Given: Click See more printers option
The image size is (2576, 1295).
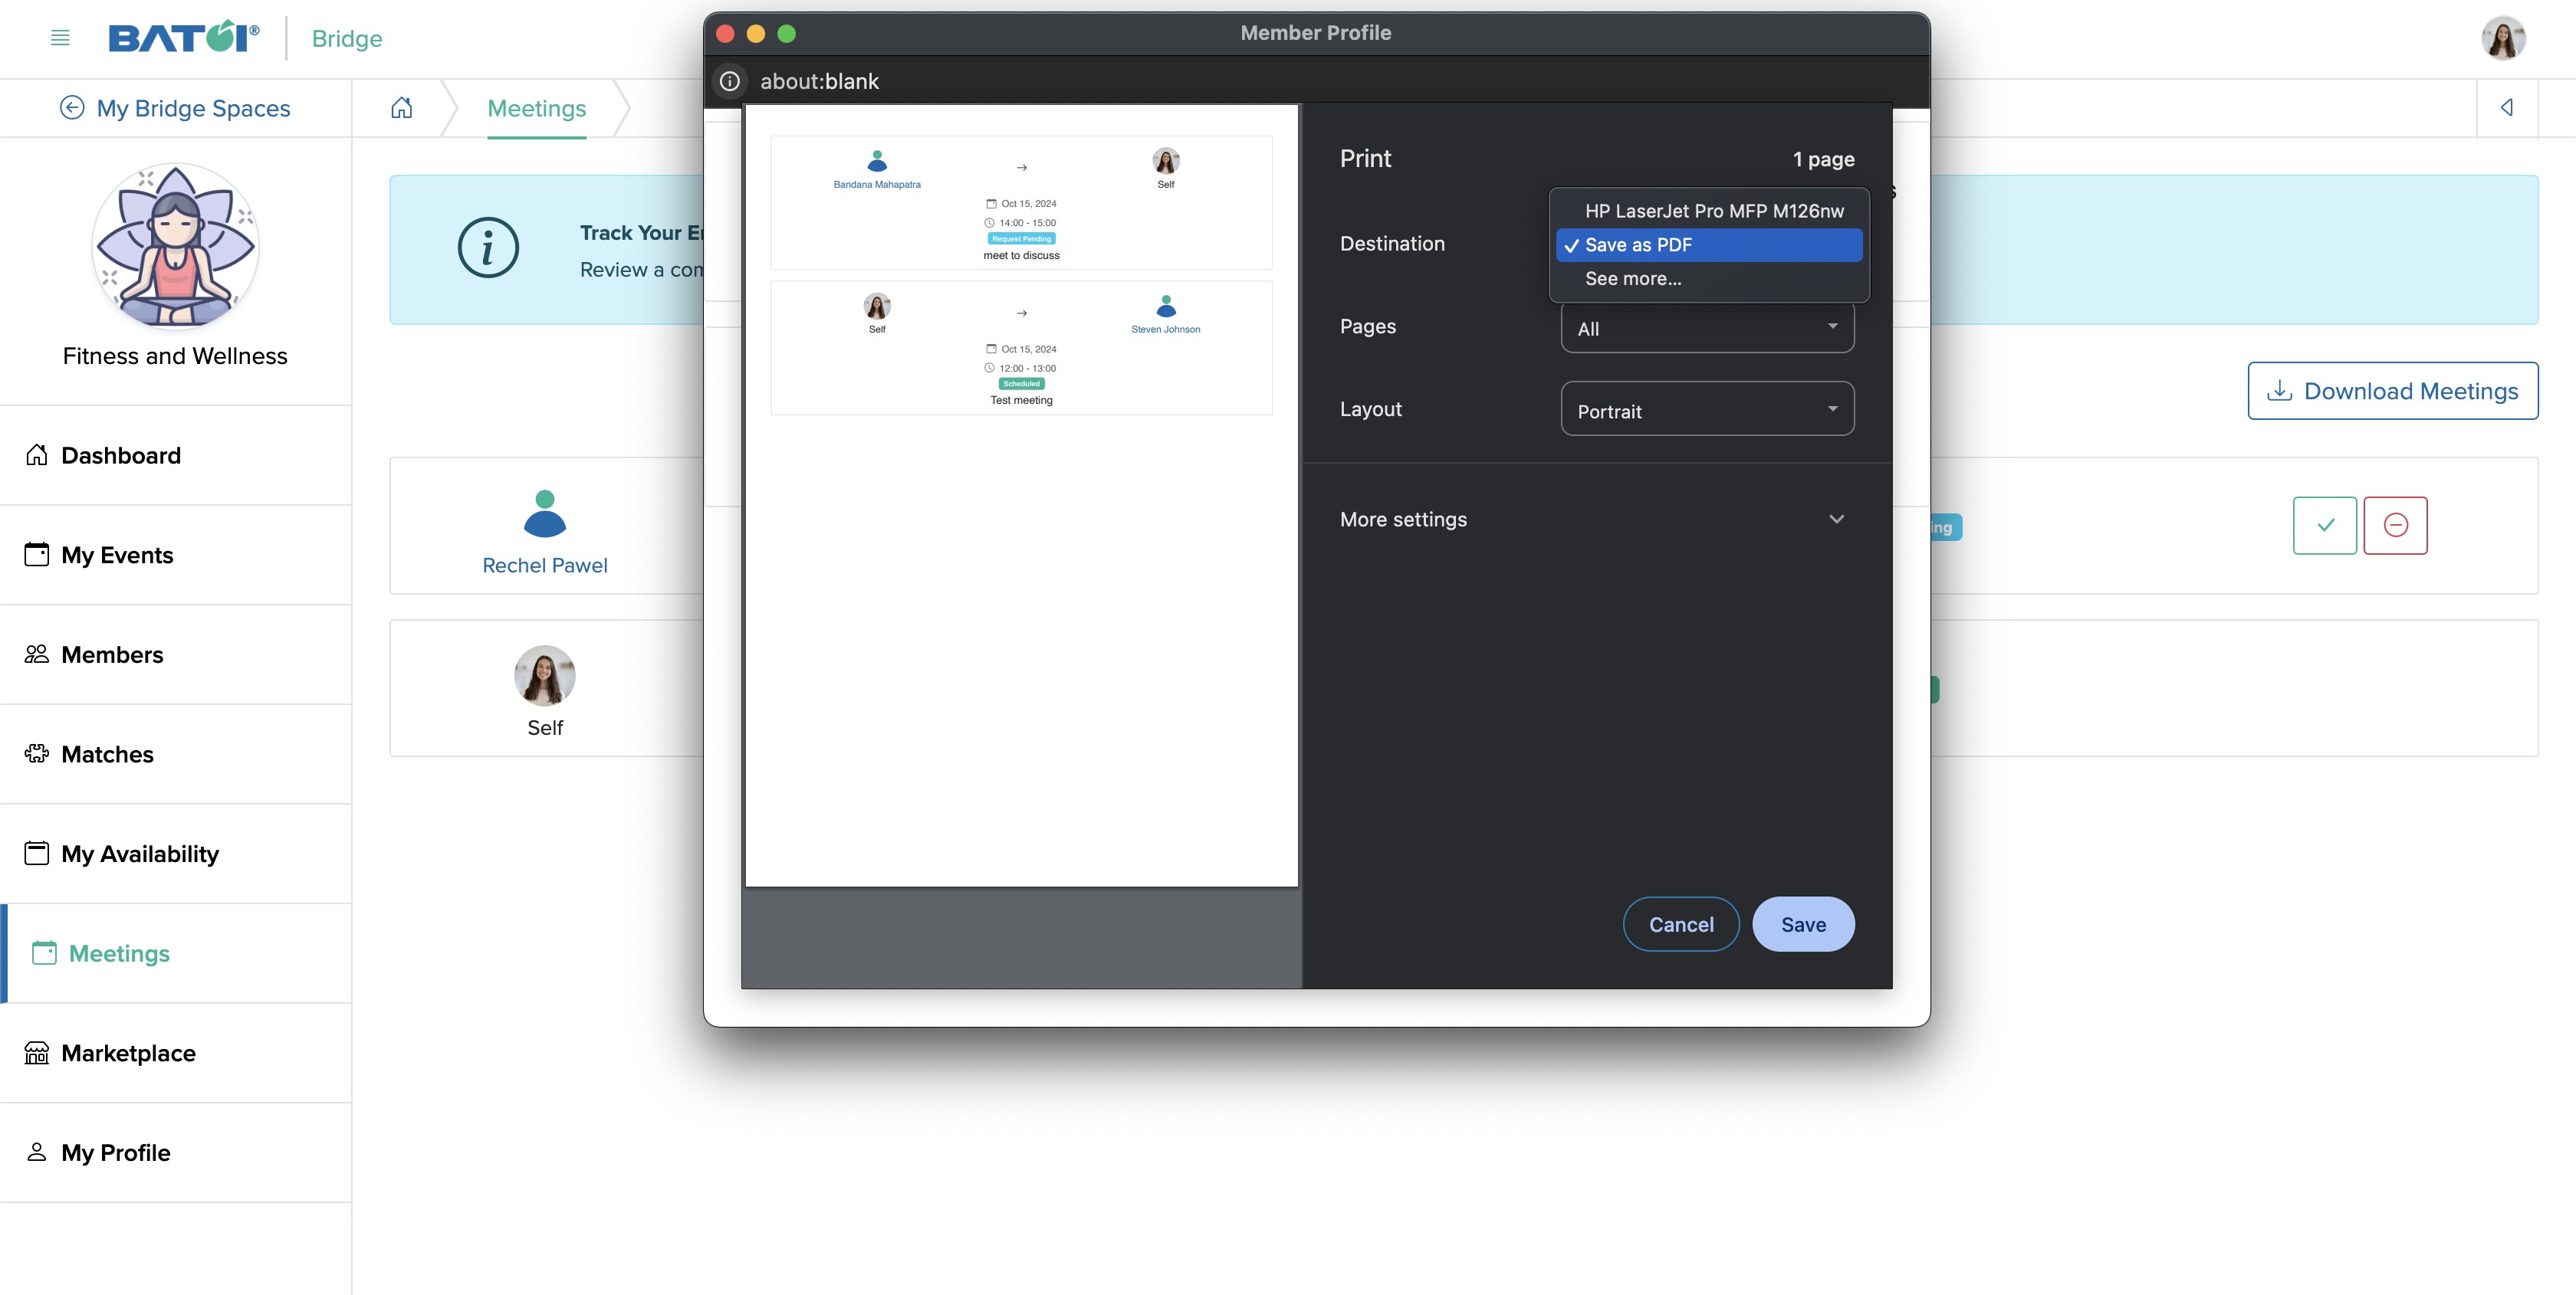Looking at the screenshot, I should [1635, 277].
